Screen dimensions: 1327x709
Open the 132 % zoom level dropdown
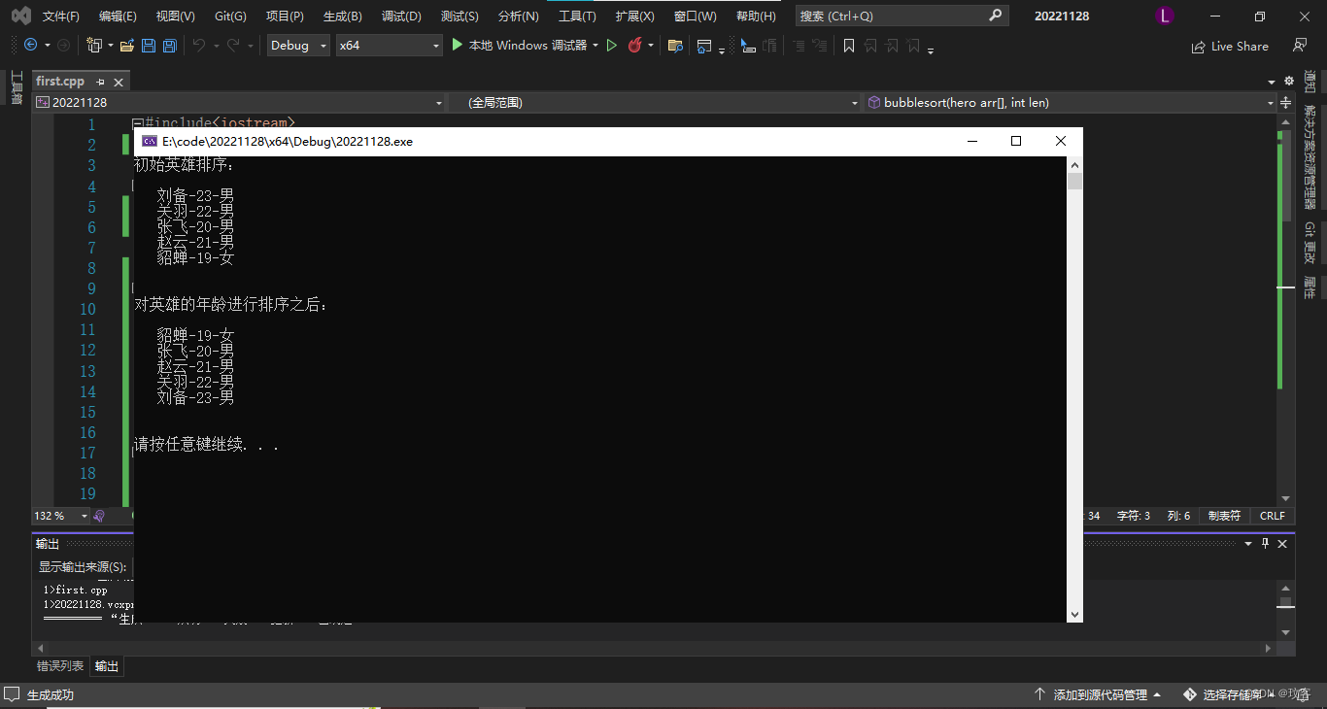60,516
